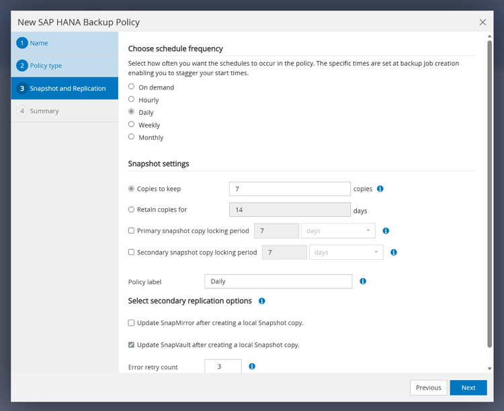Click the Retain copies for days field
Screen dimensions: 504x411
point(290,210)
